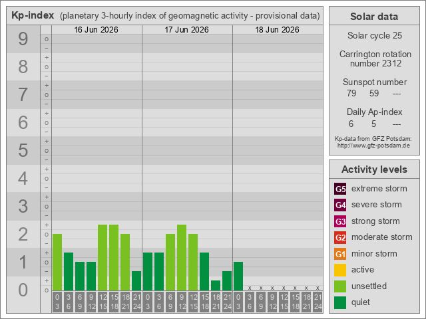Select the '16 Jun 2026' date header
This screenshot has height=319, width=426.
point(96,29)
